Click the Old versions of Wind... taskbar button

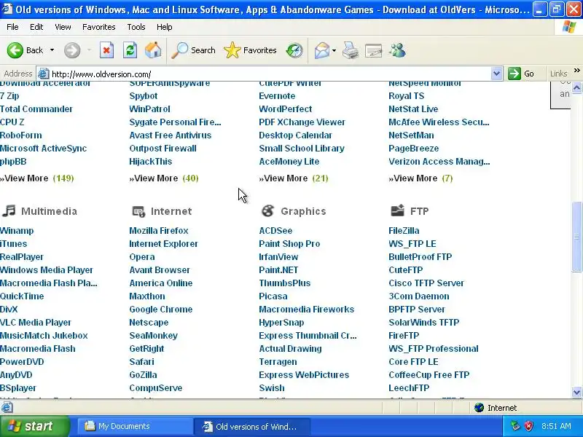point(252,426)
